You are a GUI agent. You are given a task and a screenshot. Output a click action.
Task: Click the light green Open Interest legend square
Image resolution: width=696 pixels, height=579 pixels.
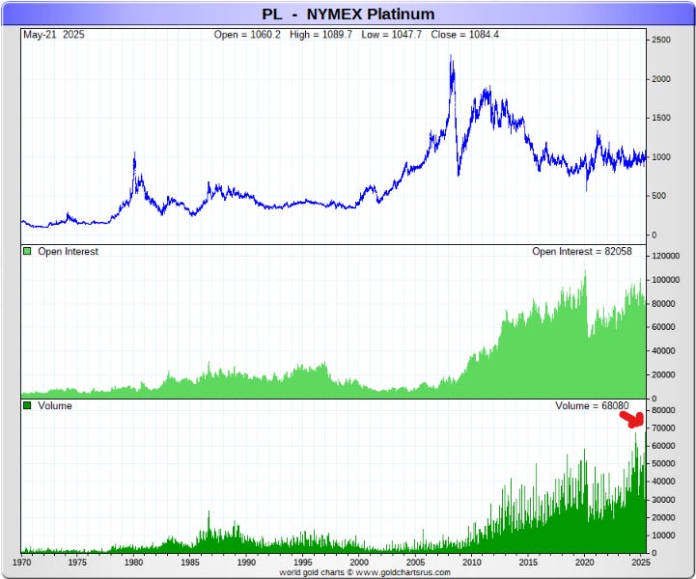27,251
